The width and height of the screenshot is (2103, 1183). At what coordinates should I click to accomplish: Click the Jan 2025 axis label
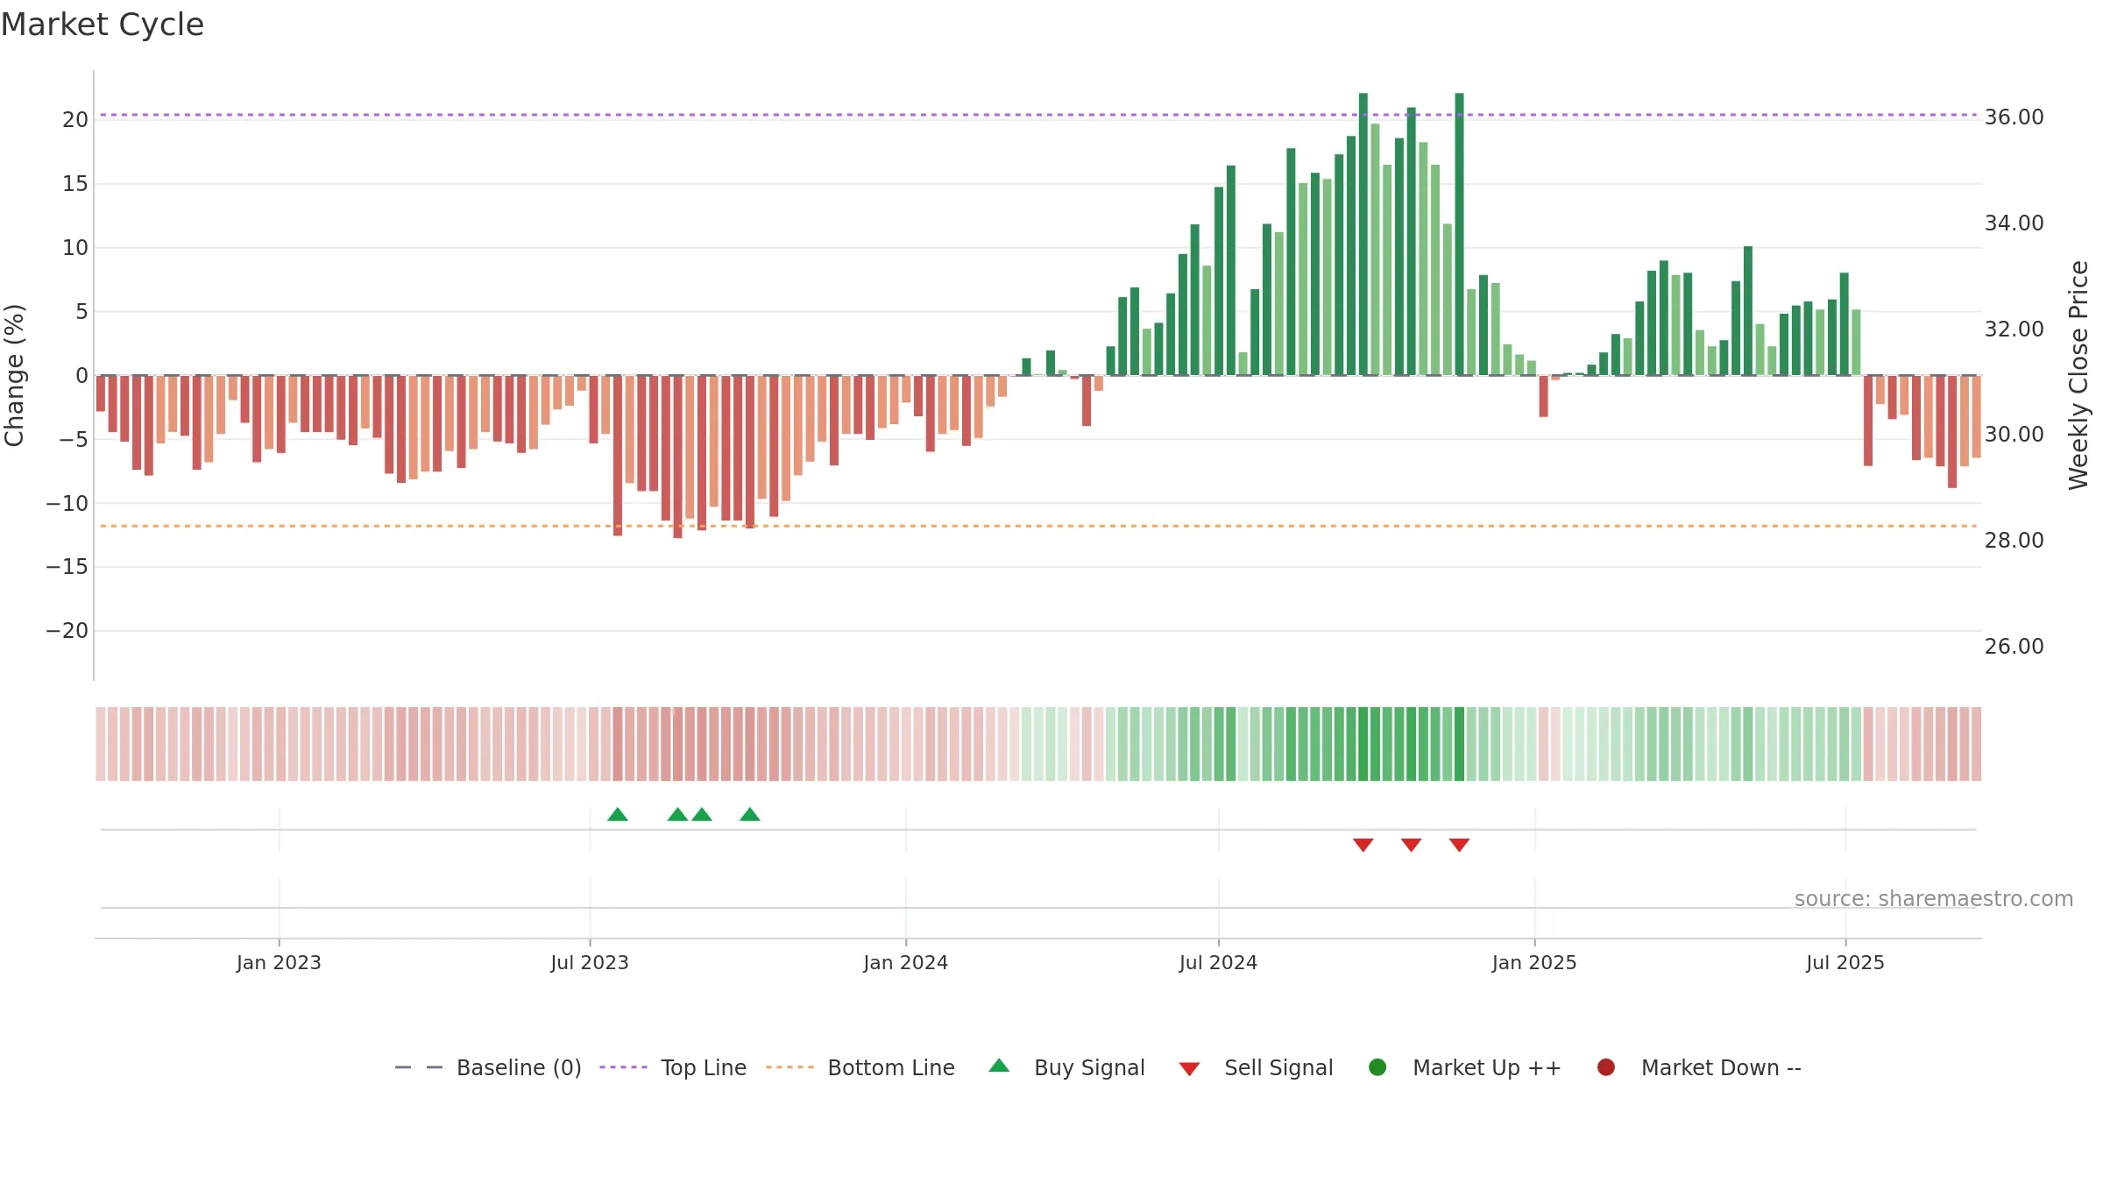click(1534, 962)
